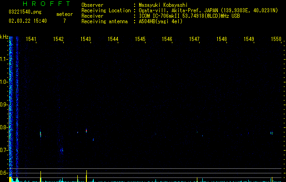Screen dimensions: 286x182
Task: Click the 1542 time axis marker
Action: click(x=58, y=39)
